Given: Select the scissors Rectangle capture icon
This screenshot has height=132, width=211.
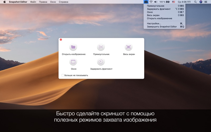Looking at the screenshot, I should (101, 47).
